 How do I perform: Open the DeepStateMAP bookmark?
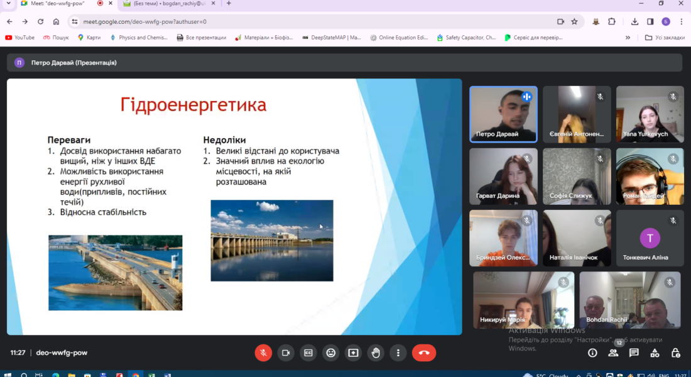point(332,38)
